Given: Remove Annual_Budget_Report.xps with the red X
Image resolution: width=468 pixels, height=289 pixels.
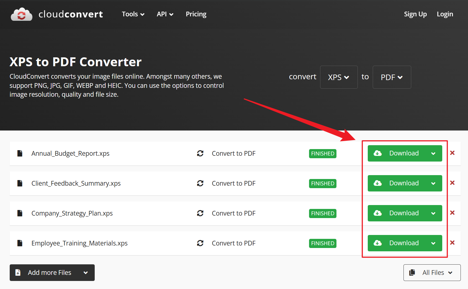Looking at the screenshot, I should [x=452, y=153].
